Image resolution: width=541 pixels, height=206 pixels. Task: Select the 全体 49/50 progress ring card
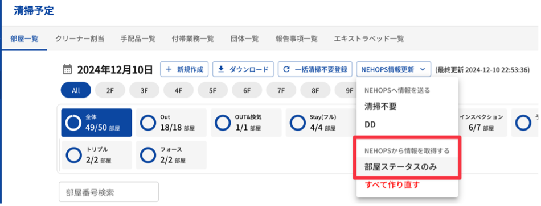[x=96, y=123]
